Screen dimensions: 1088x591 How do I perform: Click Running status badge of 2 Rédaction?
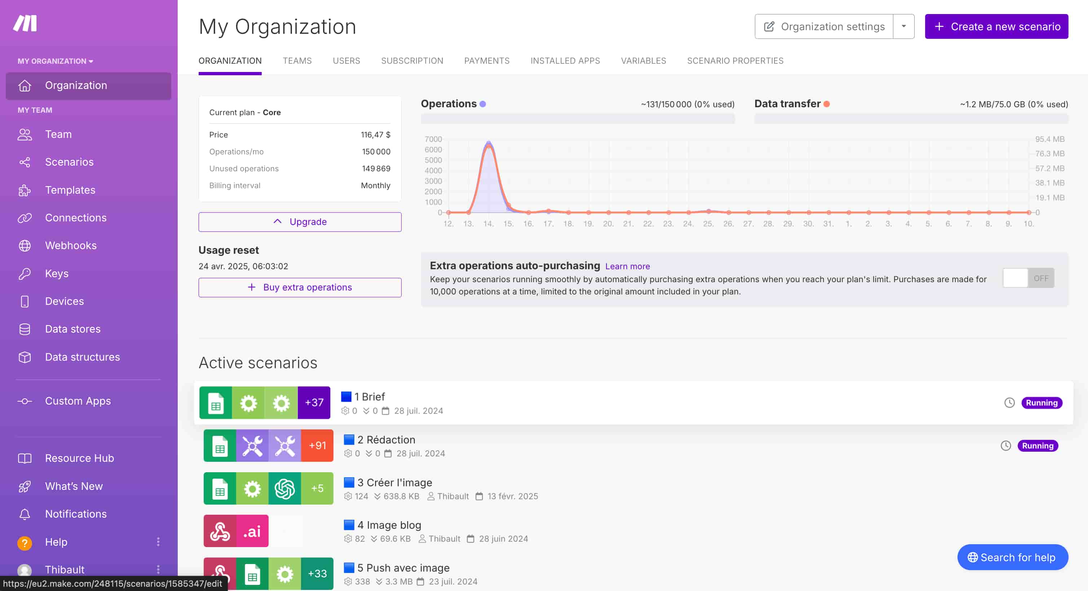1038,446
